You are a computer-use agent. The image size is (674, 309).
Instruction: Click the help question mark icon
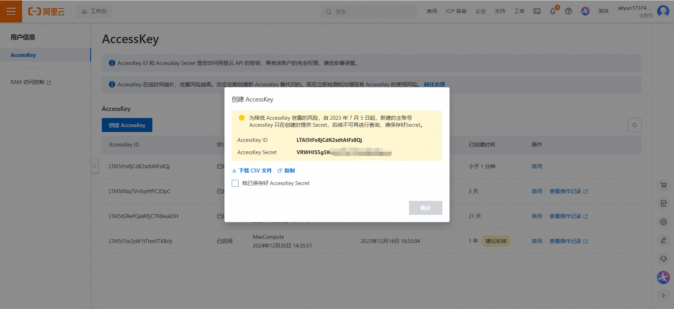(568, 11)
